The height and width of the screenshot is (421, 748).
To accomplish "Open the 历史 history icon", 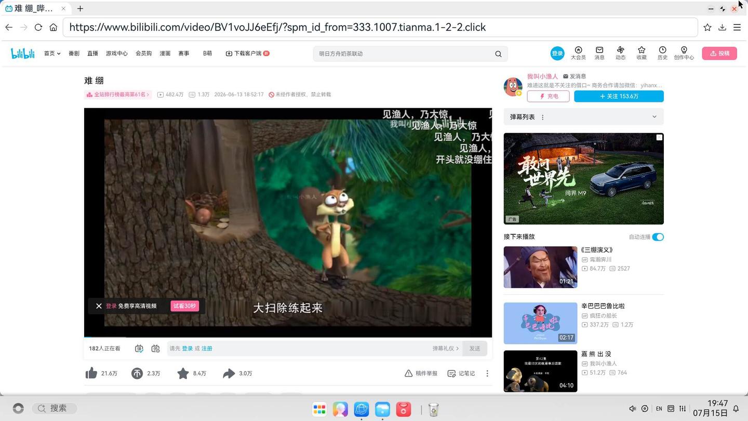I will click(x=662, y=53).
